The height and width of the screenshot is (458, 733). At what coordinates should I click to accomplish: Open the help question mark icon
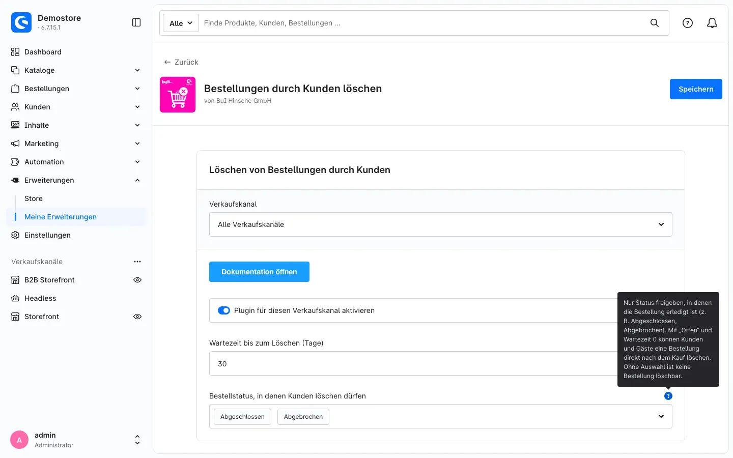688,23
